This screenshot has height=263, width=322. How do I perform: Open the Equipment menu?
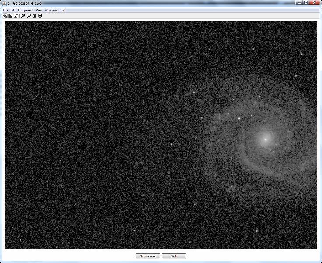click(26, 10)
